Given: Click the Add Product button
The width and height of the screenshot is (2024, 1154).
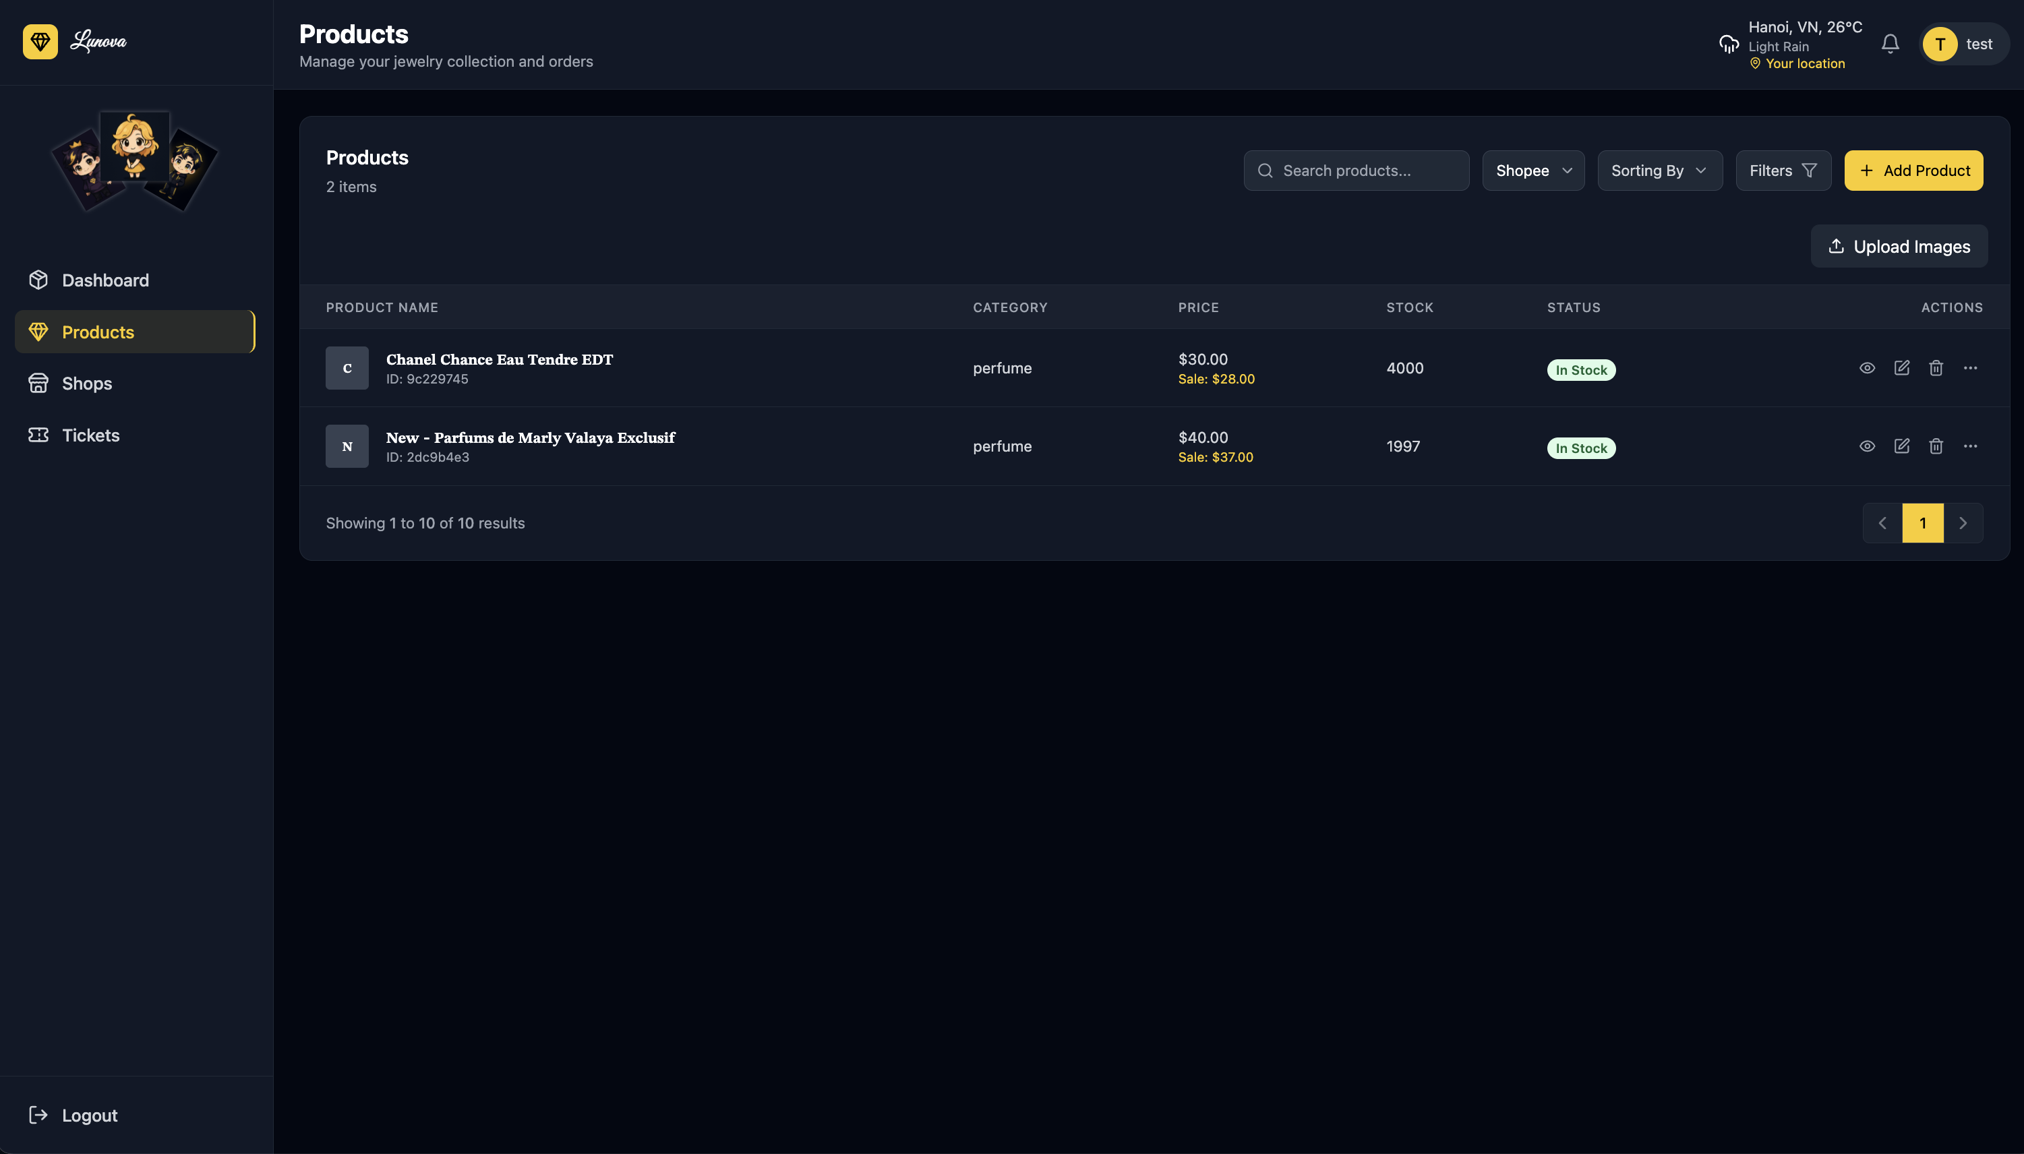Looking at the screenshot, I should 1913,171.
